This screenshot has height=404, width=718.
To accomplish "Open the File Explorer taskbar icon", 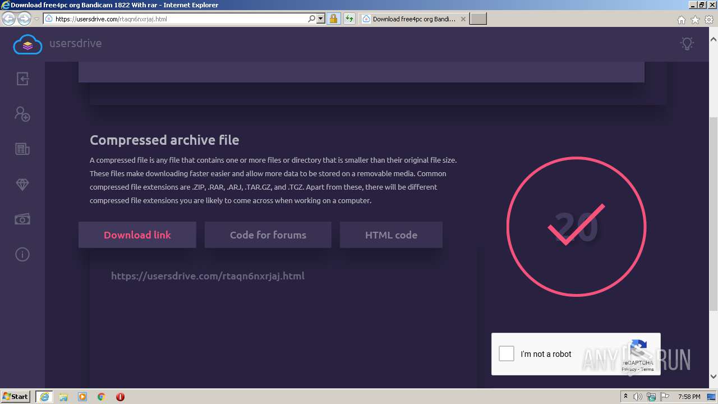I will pyautogui.click(x=63, y=397).
